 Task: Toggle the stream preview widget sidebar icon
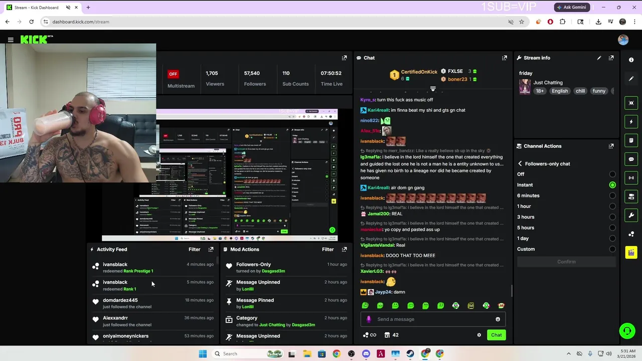631,103
